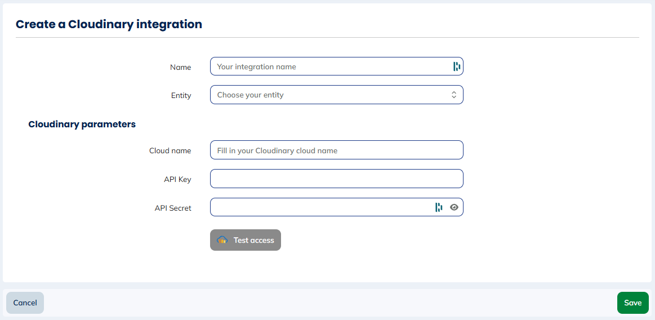The height and width of the screenshot is (320, 655).
Task: Click the green Save button
Action: click(633, 303)
